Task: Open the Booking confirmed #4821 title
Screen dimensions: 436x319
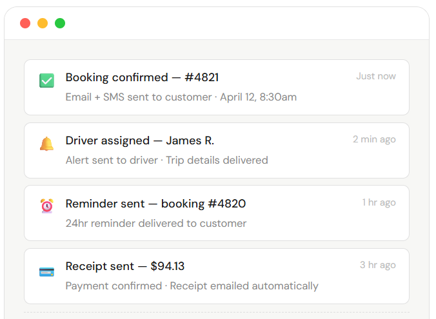Action: click(x=142, y=77)
